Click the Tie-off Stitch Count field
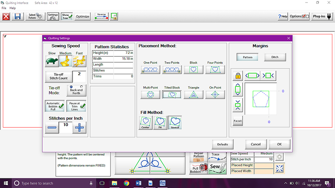335x188 pixels. pos(79,76)
